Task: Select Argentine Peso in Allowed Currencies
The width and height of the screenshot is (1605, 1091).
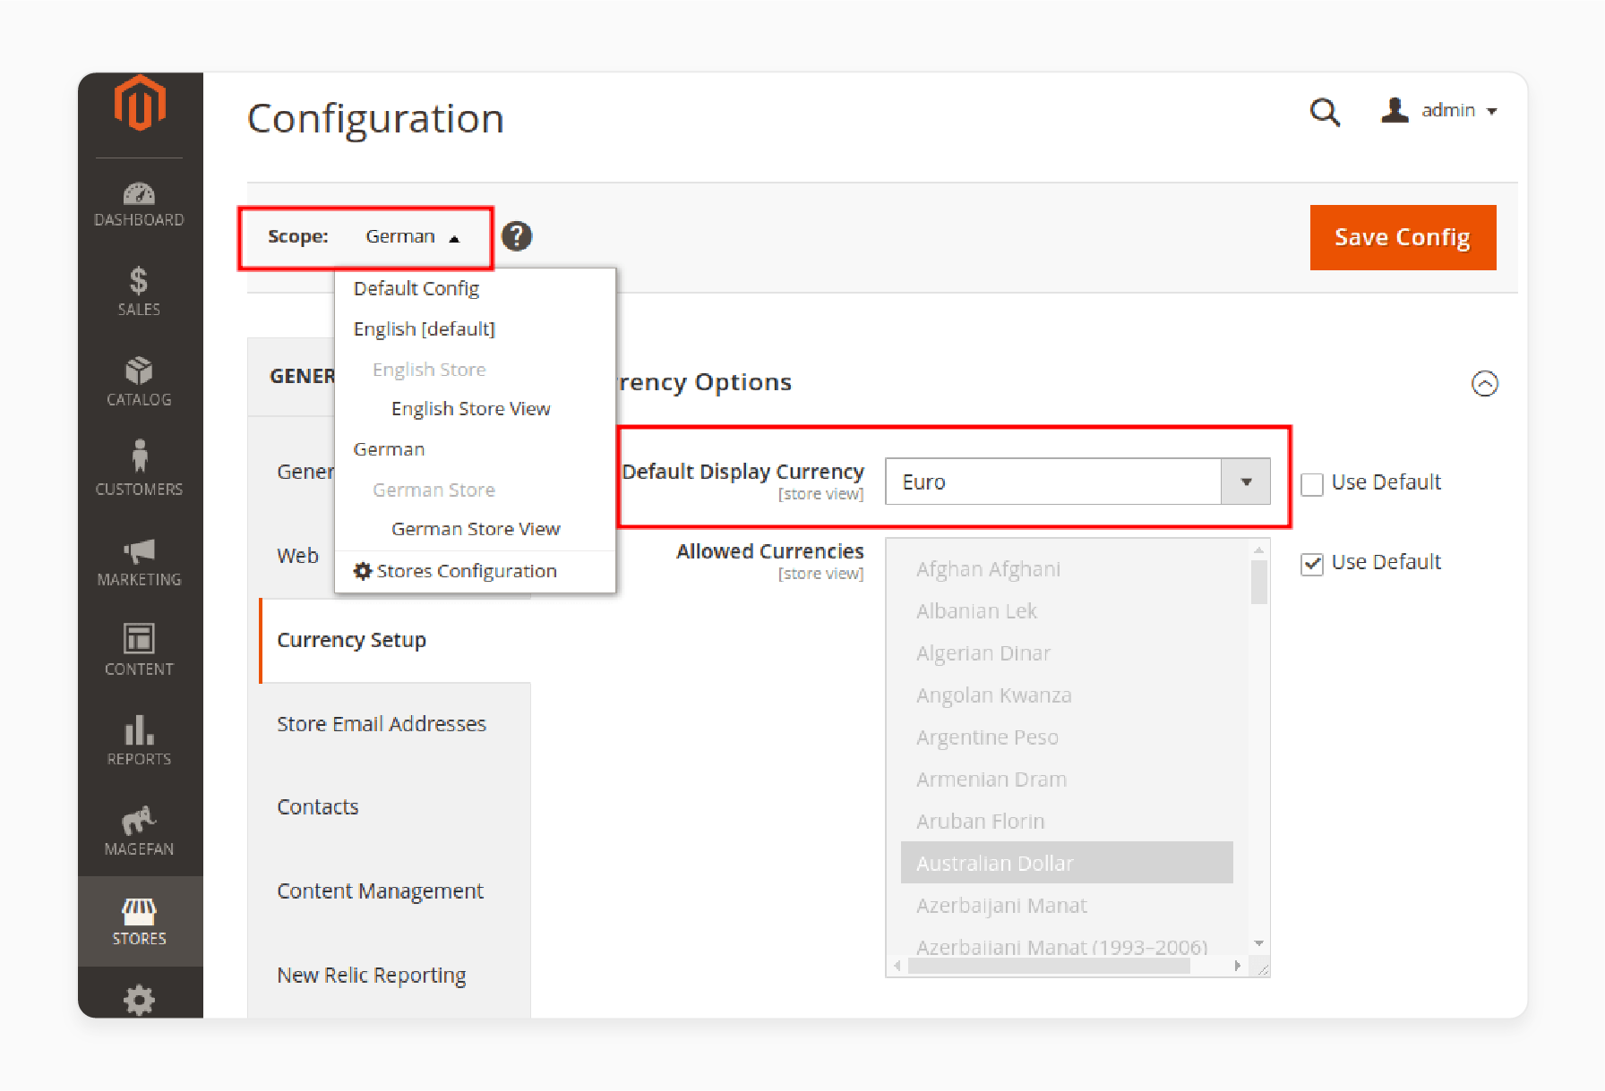Action: 1067,737
